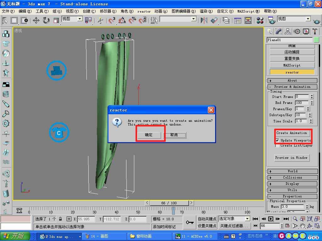The image size is (322, 241).
Task: Cancel dialog with 取消 button
Action: pyautogui.click(x=175, y=135)
